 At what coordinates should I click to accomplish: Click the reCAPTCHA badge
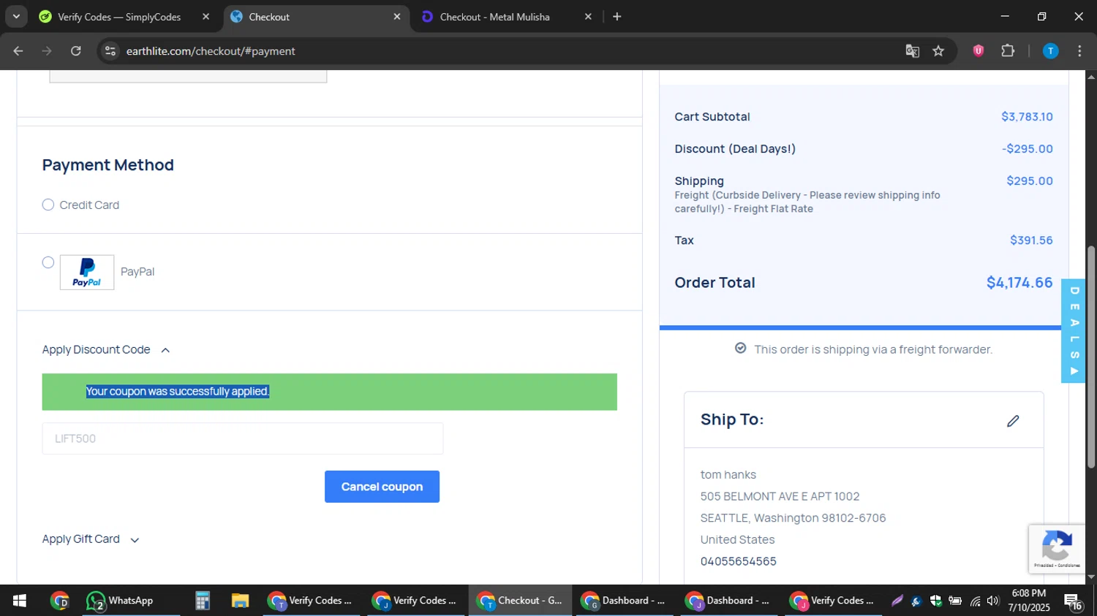1057,549
